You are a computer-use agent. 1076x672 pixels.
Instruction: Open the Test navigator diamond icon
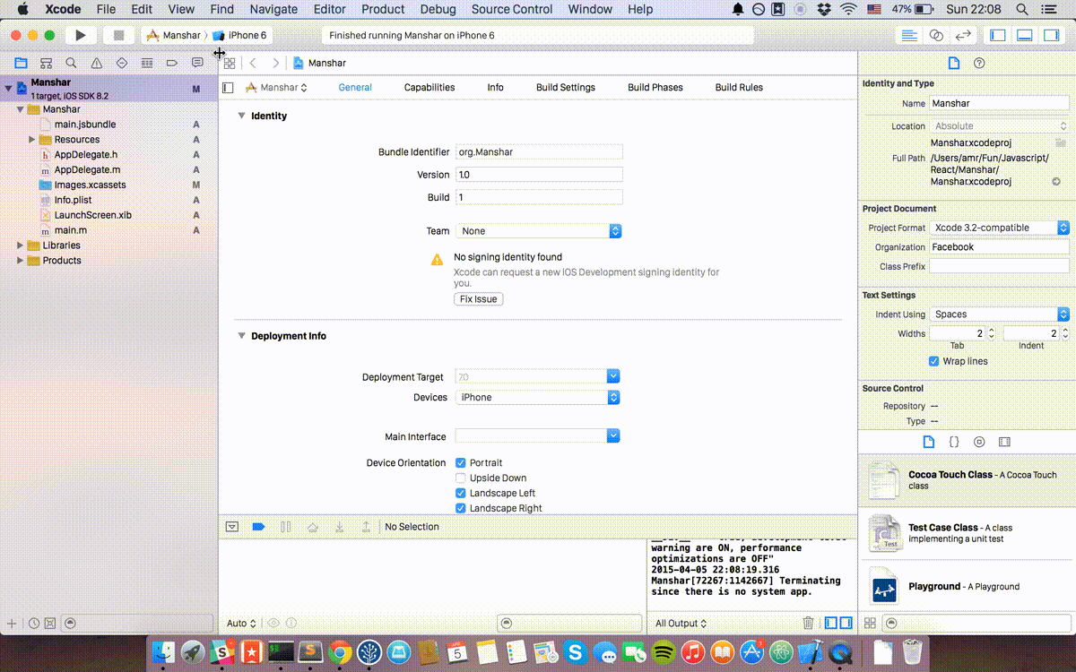tap(122, 63)
